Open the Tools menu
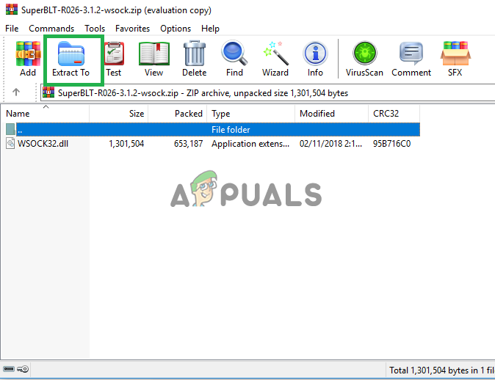The height and width of the screenshot is (380, 495). point(95,29)
